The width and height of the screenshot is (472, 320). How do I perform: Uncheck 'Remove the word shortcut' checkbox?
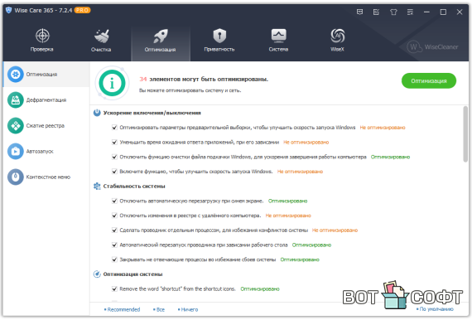pyautogui.click(x=114, y=289)
